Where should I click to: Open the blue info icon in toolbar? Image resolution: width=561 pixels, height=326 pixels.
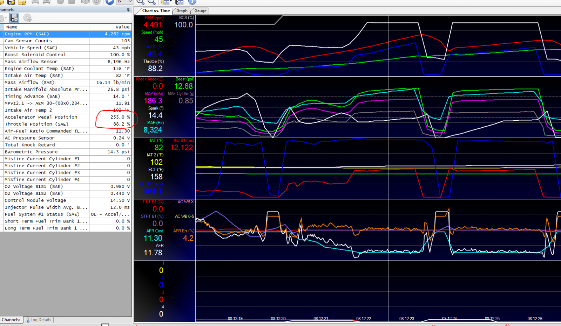(x=192, y=2)
